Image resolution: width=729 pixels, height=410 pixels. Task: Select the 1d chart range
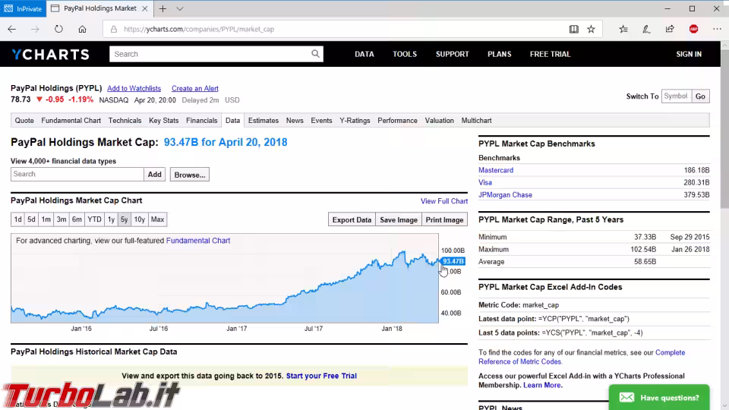(x=17, y=219)
